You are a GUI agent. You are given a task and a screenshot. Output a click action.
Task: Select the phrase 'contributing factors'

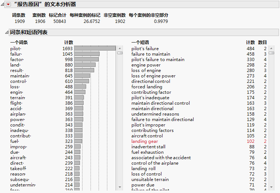153,130
